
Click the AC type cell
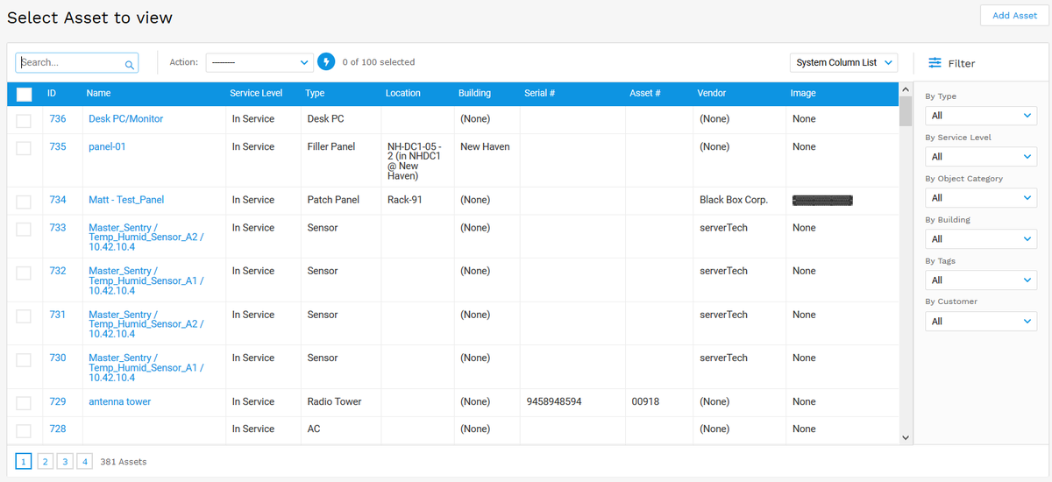[x=314, y=429]
